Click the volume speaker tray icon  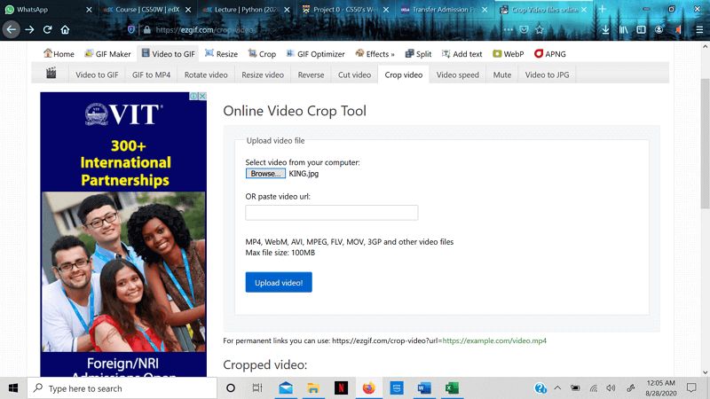[x=611, y=388]
